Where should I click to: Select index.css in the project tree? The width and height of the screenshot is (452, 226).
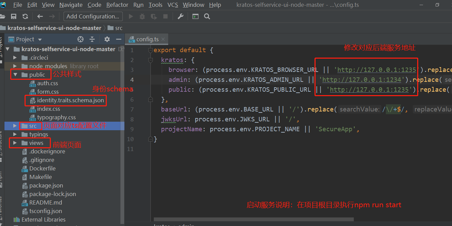48,109
